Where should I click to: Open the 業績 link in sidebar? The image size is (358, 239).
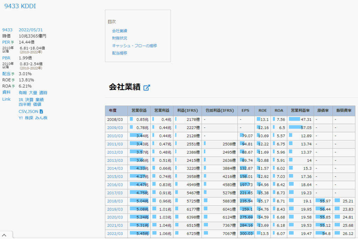(40, 100)
